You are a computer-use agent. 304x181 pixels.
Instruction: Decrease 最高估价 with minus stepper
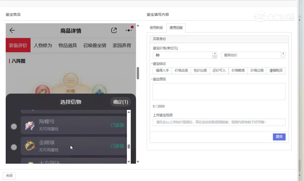[x=283, y=57]
